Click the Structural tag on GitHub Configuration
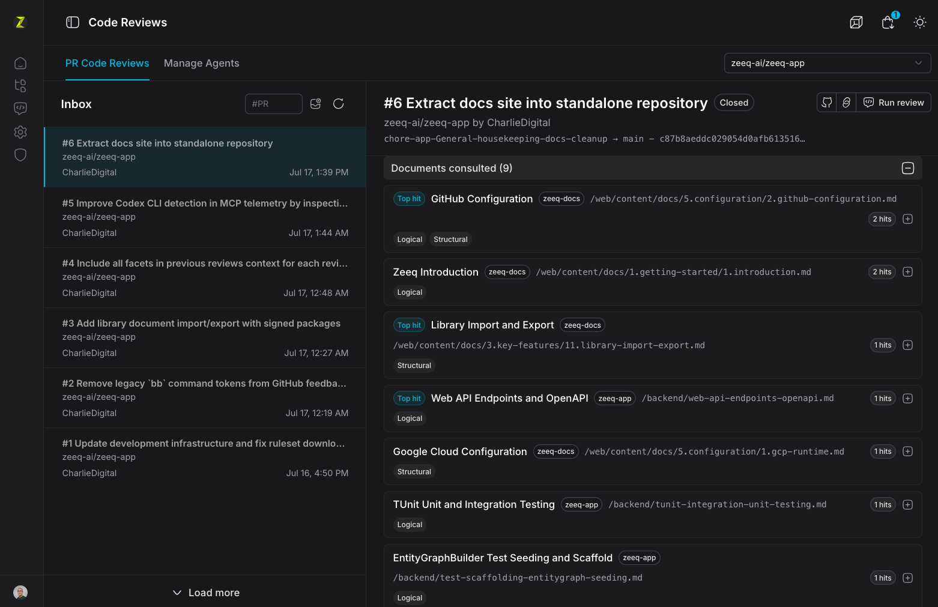This screenshot has height=607, width=938. pyautogui.click(x=450, y=240)
